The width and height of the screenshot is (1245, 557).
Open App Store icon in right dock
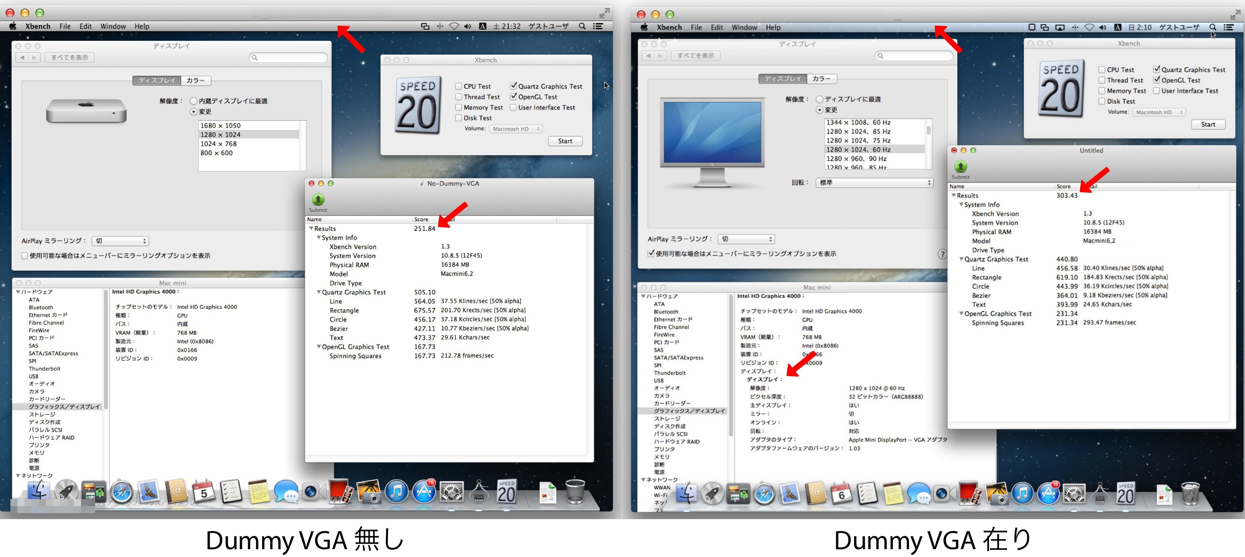pos(1048,494)
